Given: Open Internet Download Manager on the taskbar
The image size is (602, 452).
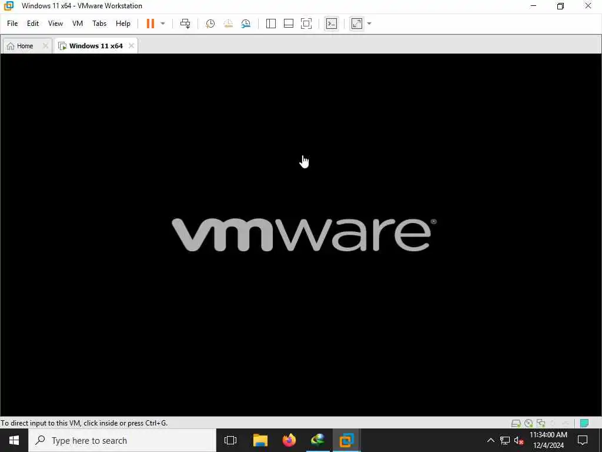Looking at the screenshot, I should 318,440.
